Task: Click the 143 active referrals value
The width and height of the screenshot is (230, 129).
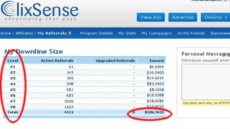Action: click(x=70, y=72)
